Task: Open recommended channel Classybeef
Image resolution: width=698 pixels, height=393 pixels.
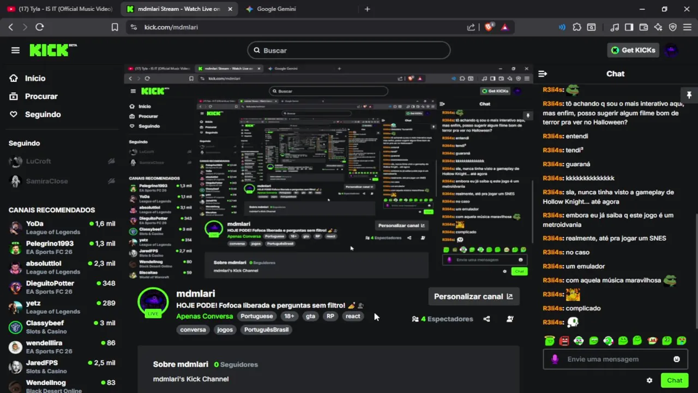Action: [63, 327]
